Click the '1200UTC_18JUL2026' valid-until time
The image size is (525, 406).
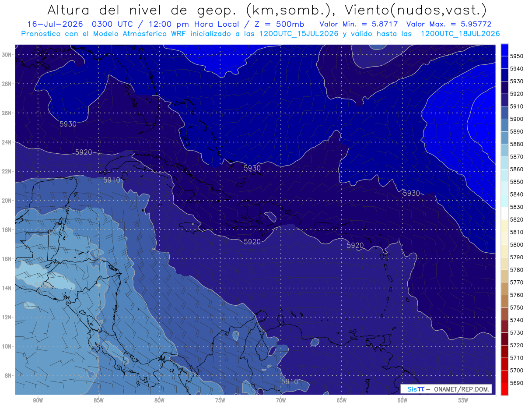click(x=460, y=34)
